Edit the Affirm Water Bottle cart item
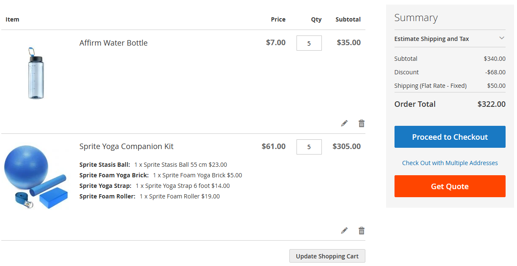The image size is (517, 266). (x=344, y=123)
